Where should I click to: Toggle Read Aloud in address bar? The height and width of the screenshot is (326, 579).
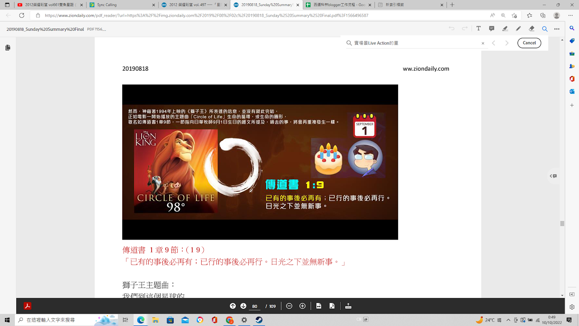click(493, 16)
